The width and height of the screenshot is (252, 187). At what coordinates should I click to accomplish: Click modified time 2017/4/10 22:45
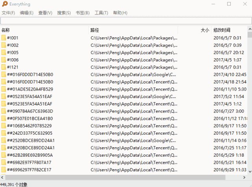(230, 74)
